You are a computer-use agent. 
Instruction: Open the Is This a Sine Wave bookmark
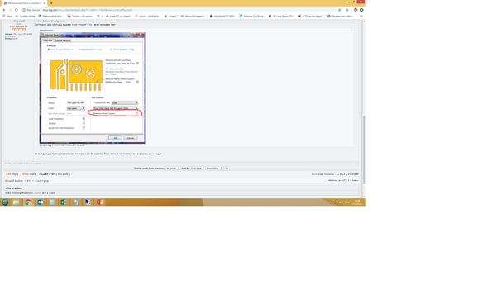(x=312, y=16)
